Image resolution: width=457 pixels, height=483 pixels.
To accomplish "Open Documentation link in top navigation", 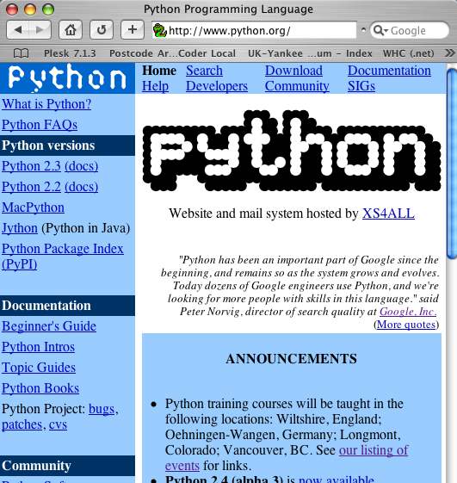I will [389, 71].
